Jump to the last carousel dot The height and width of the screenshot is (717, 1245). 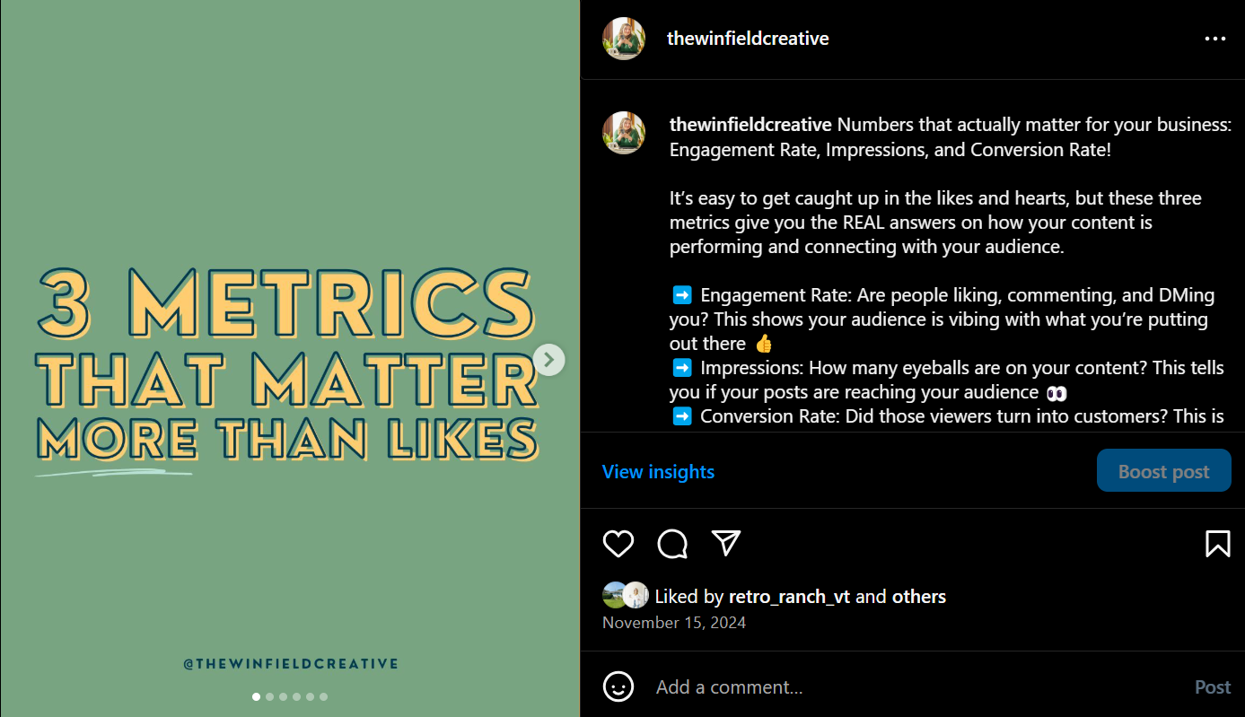[323, 696]
